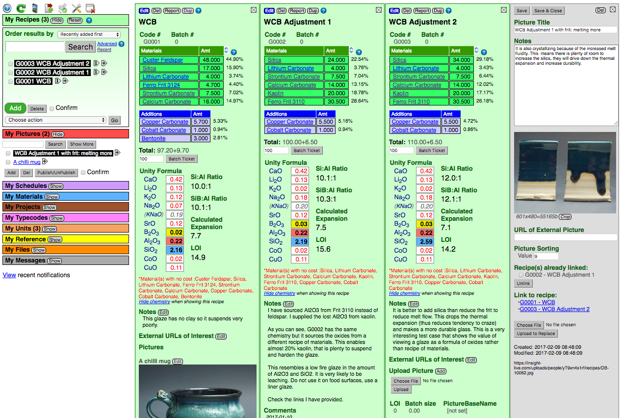The image size is (622, 418).
Task: Click help icon beside My Recipes Reset
Action: (89, 20)
